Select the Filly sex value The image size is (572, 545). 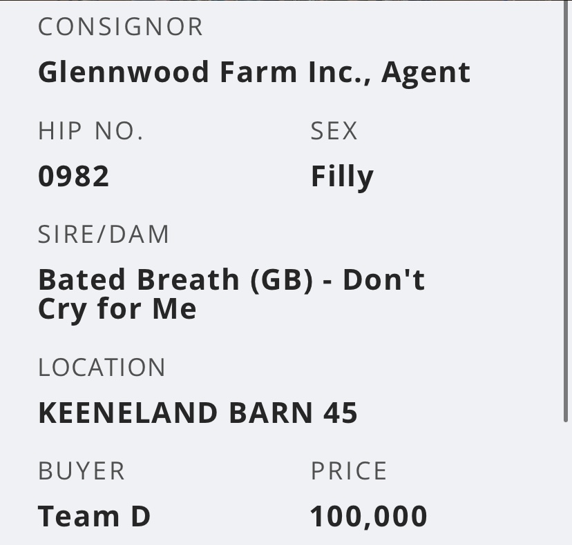click(x=342, y=177)
